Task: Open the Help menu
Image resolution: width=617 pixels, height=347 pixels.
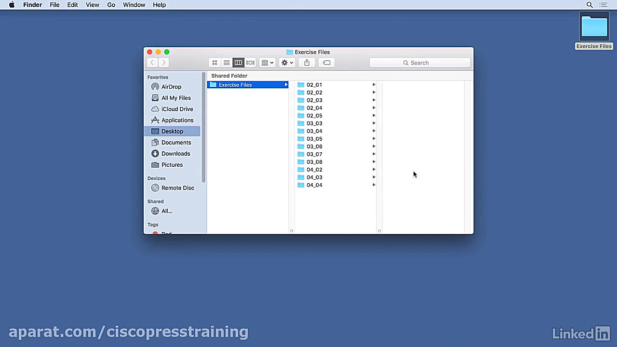Action: click(x=159, y=5)
